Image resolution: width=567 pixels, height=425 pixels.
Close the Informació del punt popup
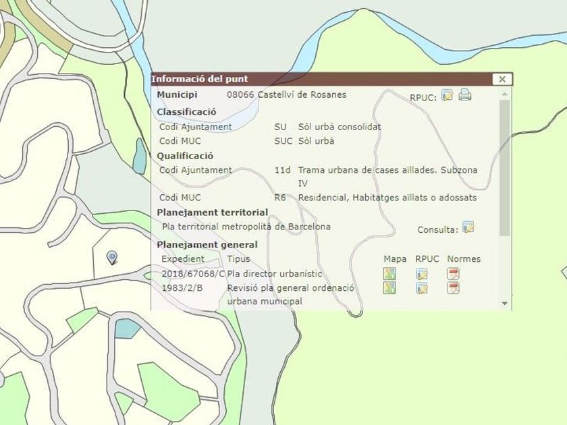coord(502,79)
